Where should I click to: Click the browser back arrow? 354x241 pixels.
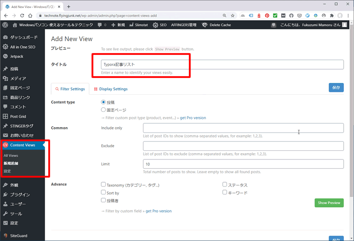[6, 16]
